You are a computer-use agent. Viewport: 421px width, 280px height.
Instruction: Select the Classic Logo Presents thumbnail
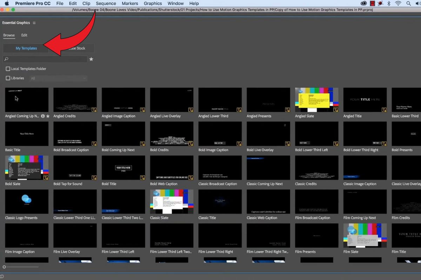pos(27,202)
